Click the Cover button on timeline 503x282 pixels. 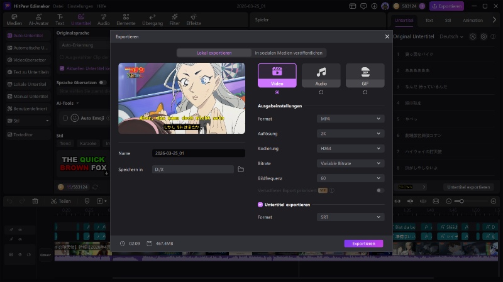point(45,255)
